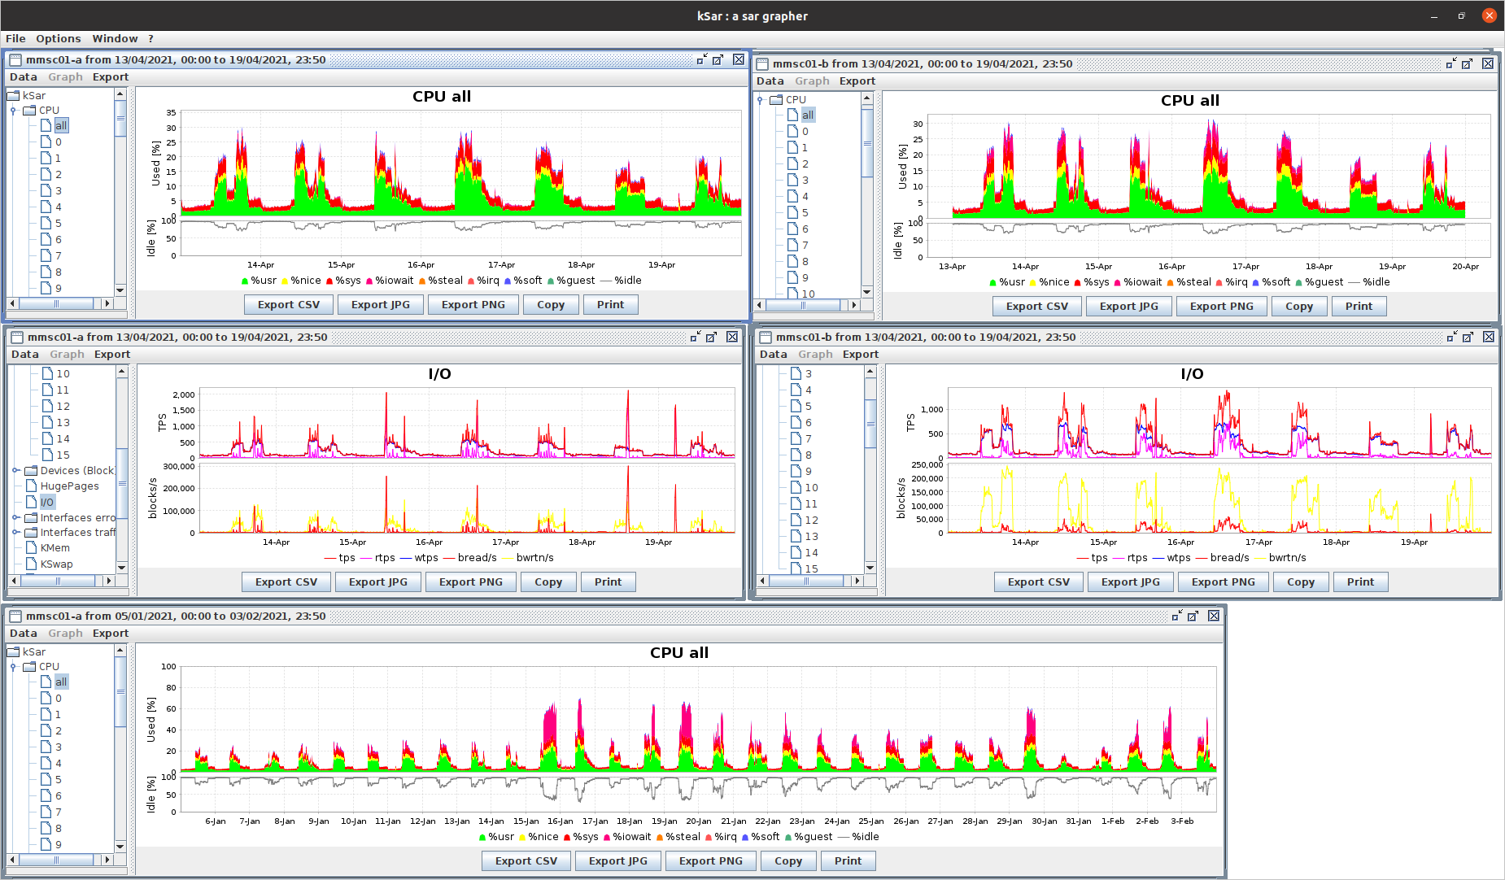The height and width of the screenshot is (880, 1505).
Task: Click kSar folder icon in top-left window tree
Action: (13, 95)
